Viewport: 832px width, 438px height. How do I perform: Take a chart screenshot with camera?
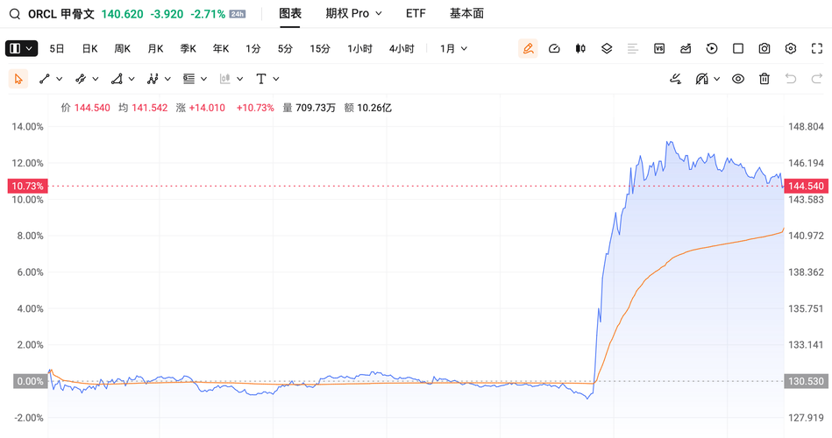click(x=764, y=48)
